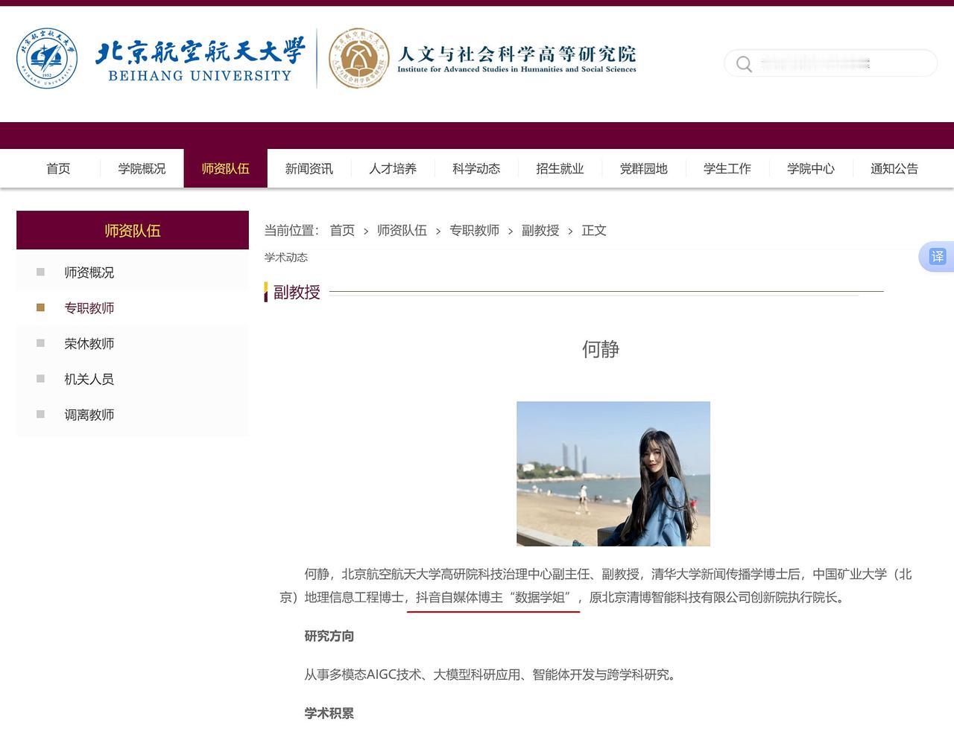Click the square bullet beside 师资概况
The width and height of the screenshot is (954, 737).
40,272
